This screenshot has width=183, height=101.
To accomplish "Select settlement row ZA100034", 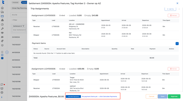I will point(16,37).
